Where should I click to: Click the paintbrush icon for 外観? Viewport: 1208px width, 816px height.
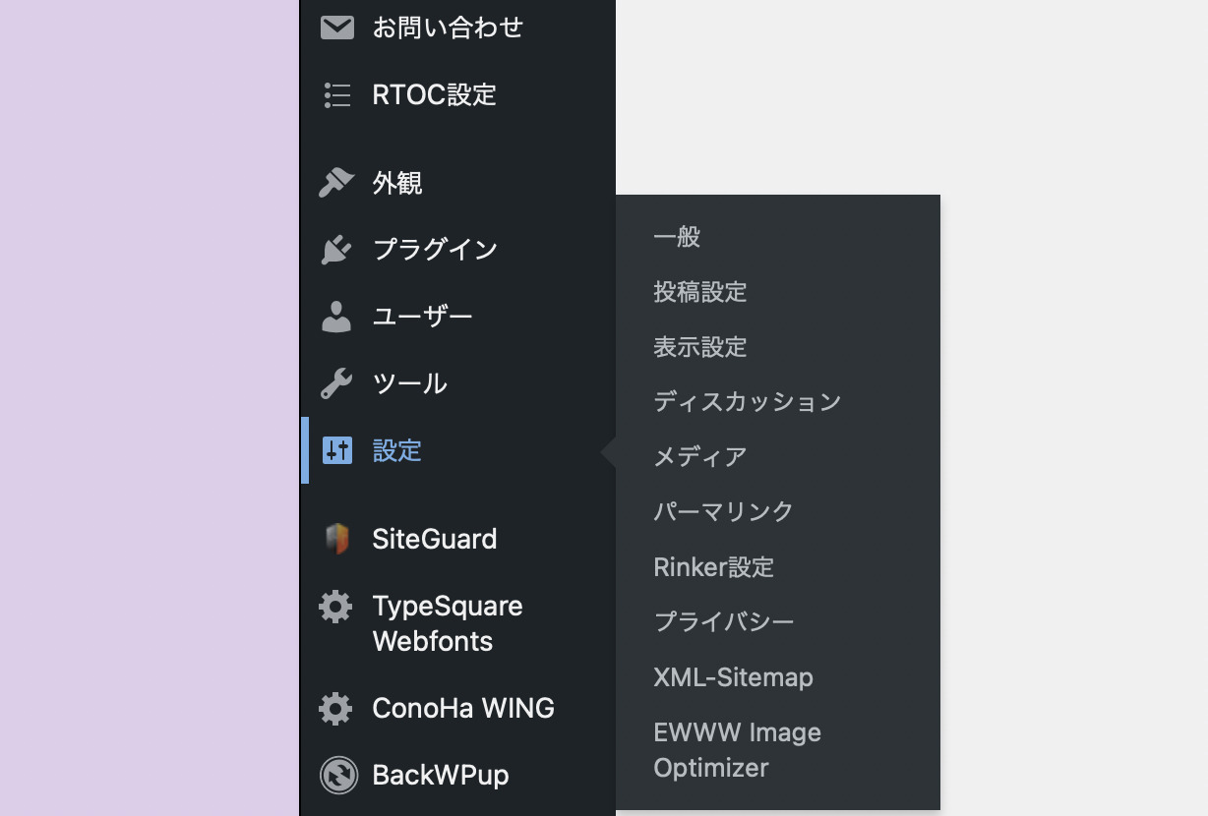(x=336, y=183)
